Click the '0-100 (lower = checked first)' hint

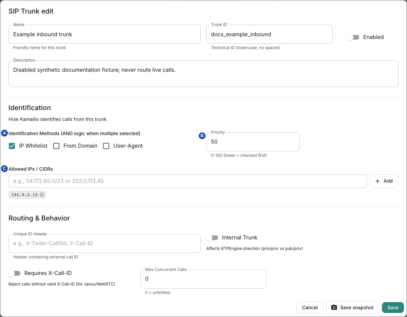point(239,155)
